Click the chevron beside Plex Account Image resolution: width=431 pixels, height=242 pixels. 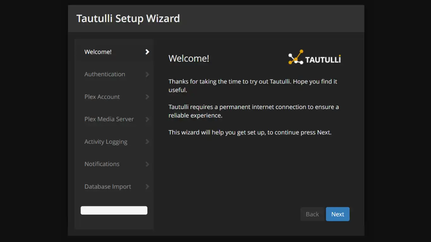click(x=147, y=97)
